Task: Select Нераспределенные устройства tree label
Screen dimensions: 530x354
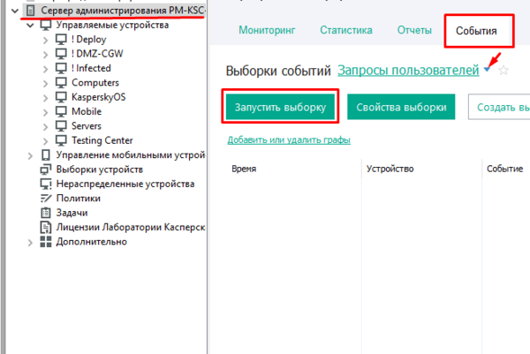Action: point(125,185)
